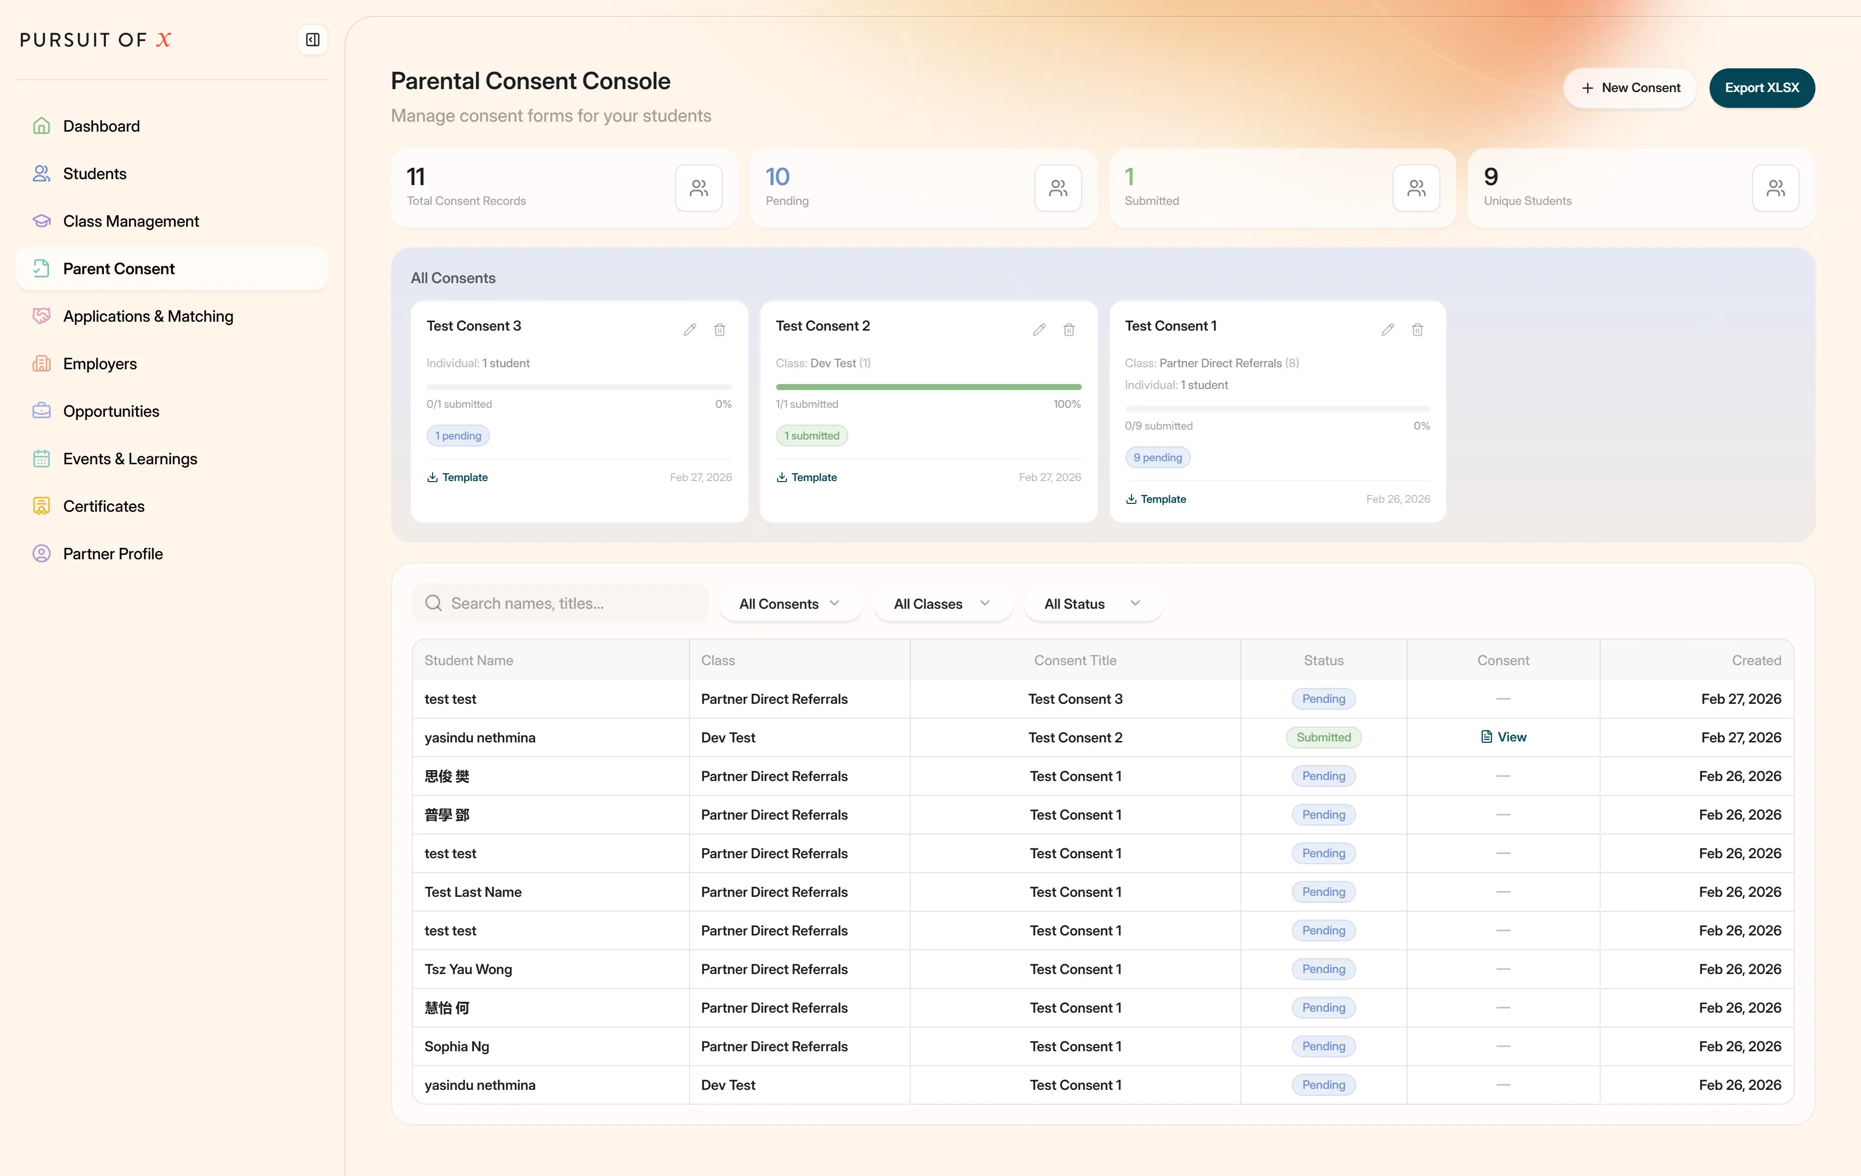Download Template for Test Consent 2
The width and height of the screenshot is (1861, 1176).
807,478
